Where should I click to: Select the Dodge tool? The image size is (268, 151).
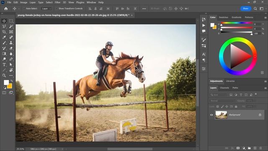tap(4, 59)
